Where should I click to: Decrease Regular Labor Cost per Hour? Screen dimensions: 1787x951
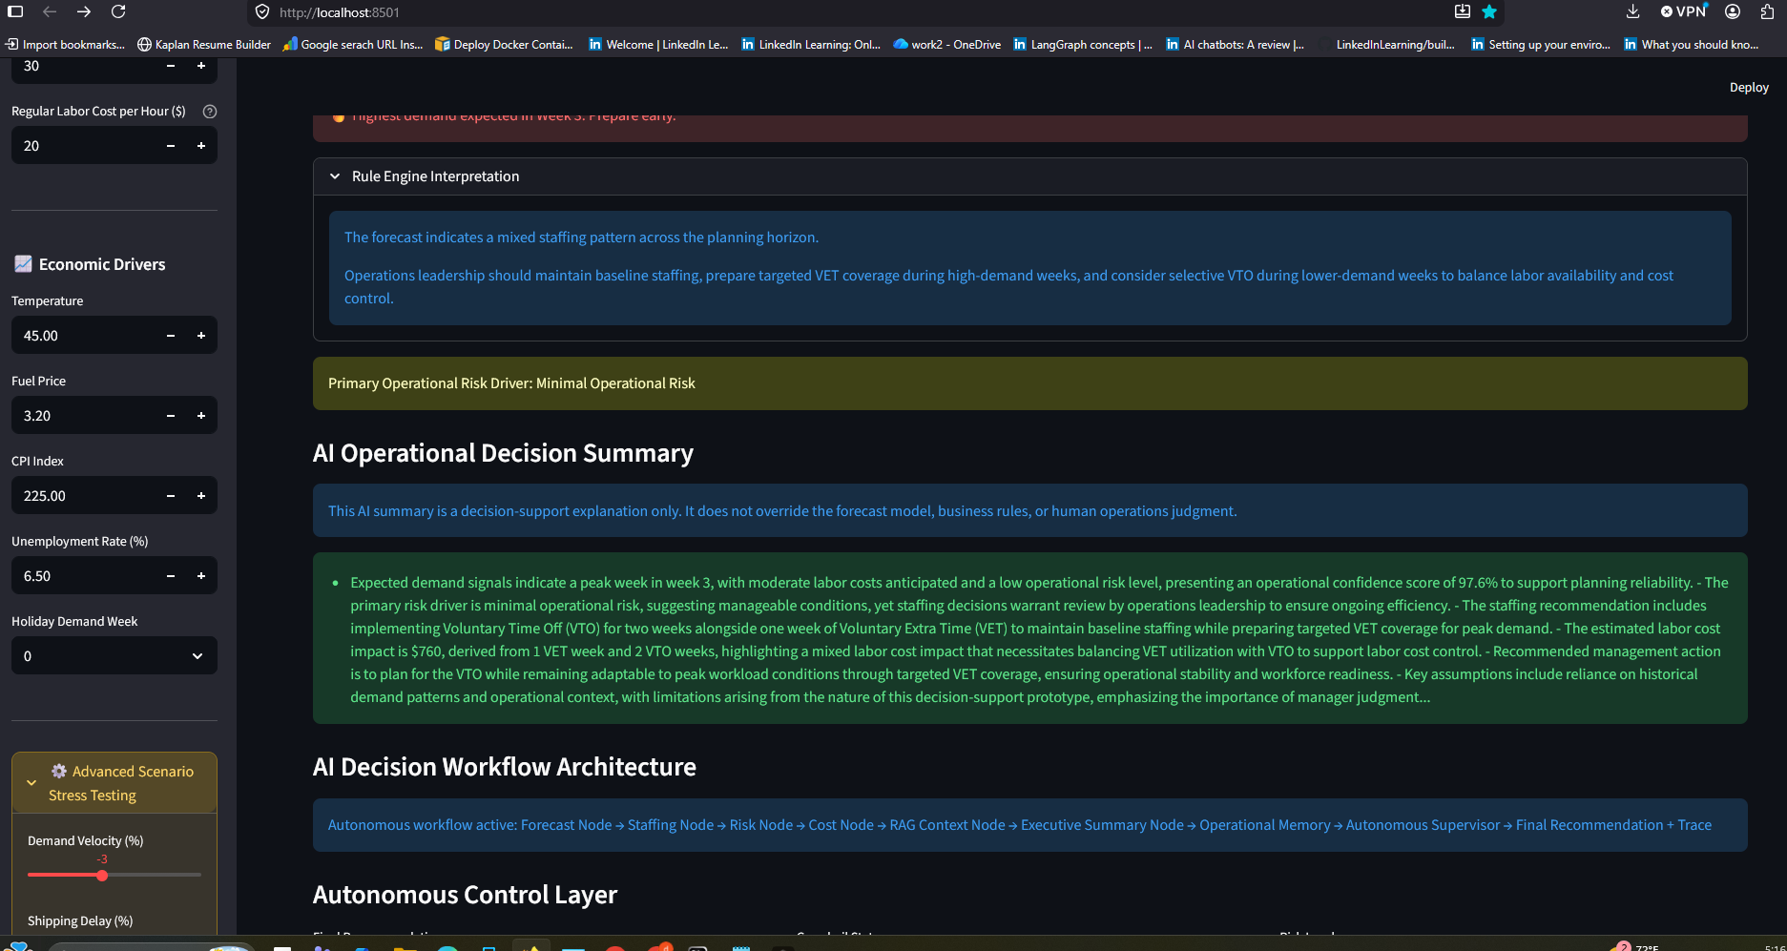tap(171, 146)
